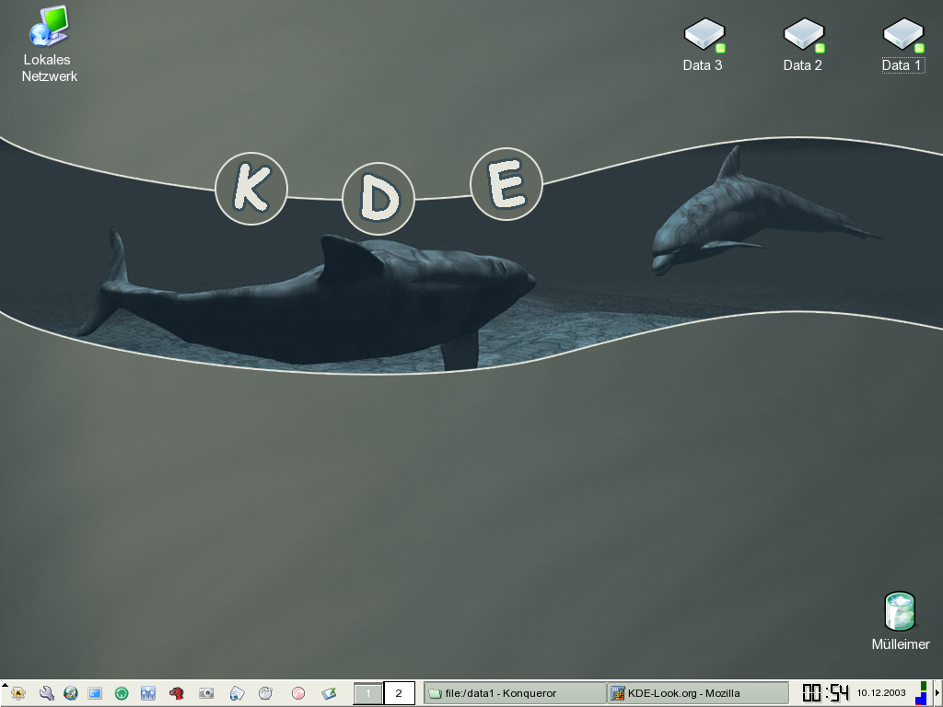Screen dimensions: 943x707
Task: Open the KDE K menu launcher
Action: point(18,693)
